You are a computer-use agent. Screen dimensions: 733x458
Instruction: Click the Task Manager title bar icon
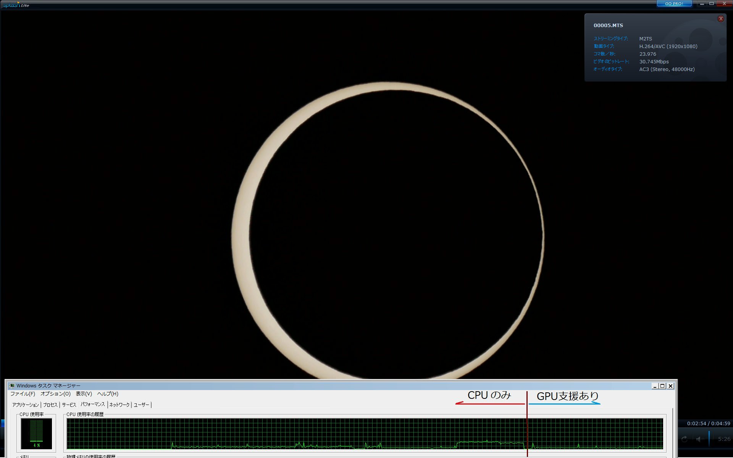pos(12,386)
